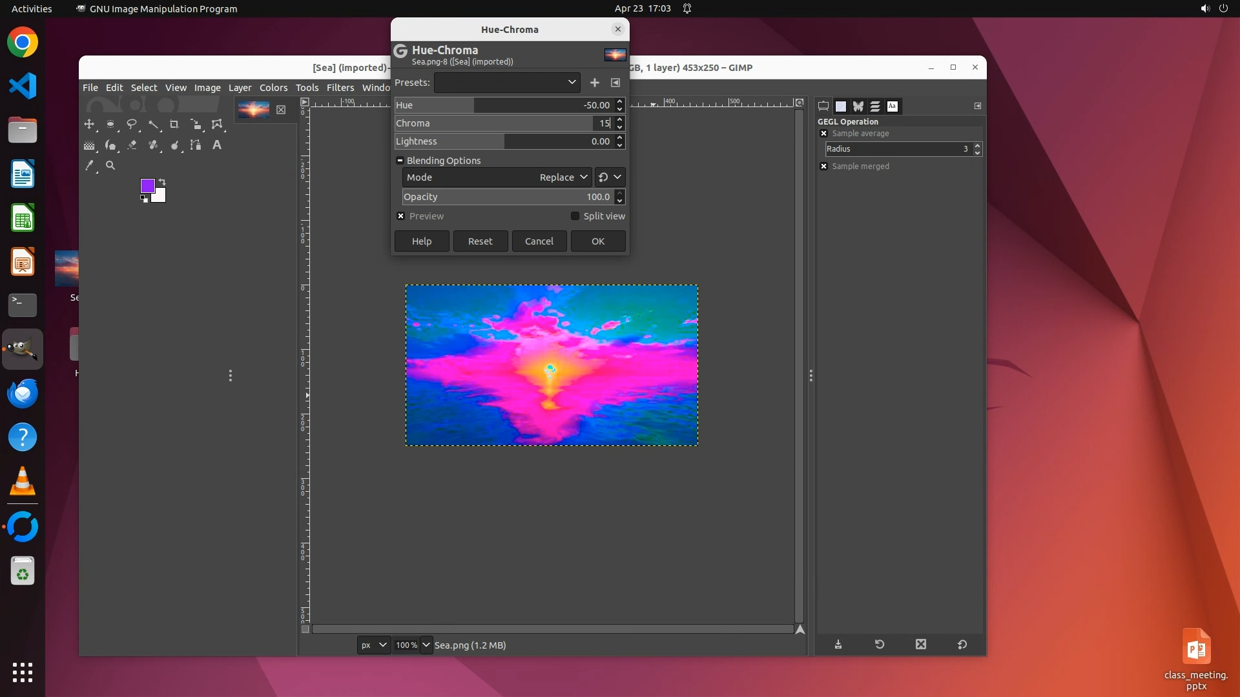
Task: Click the Reset button
Action: tap(480, 241)
